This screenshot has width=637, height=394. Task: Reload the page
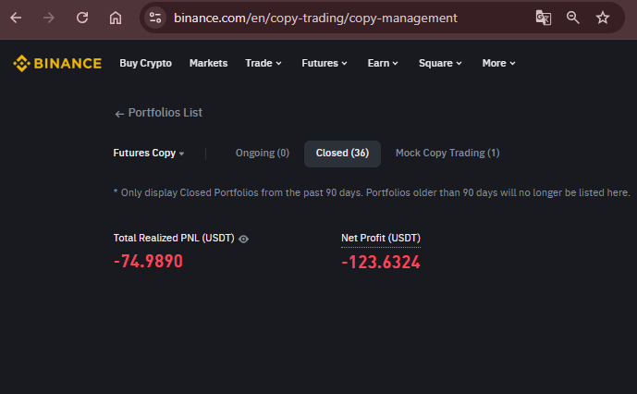point(82,18)
